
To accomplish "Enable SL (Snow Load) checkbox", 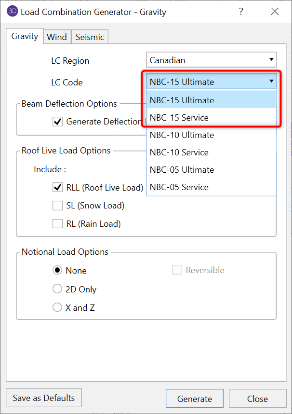I will coord(57,205).
